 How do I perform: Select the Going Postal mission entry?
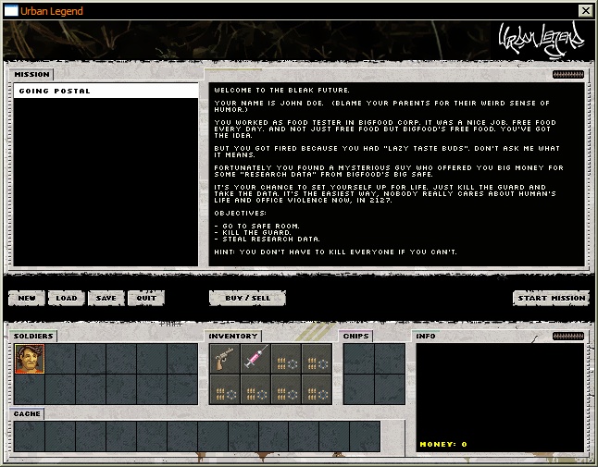pyautogui.click(x=106, y=91)
